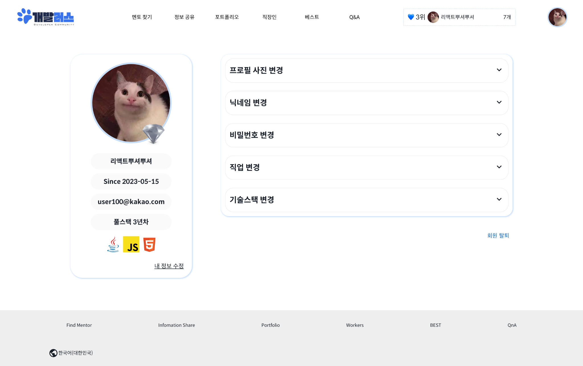Go to 멘토 찾기 menu
583x366 pixels.
click(142, 17)
